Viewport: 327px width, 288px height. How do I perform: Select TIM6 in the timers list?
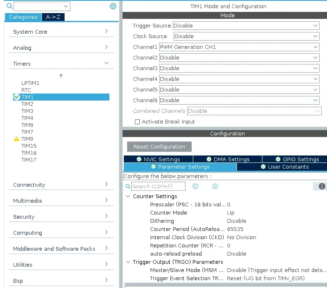27,125
